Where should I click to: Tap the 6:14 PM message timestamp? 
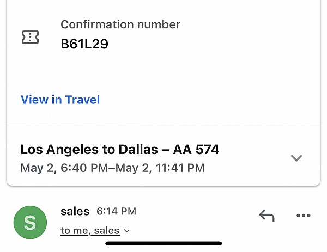116,211
